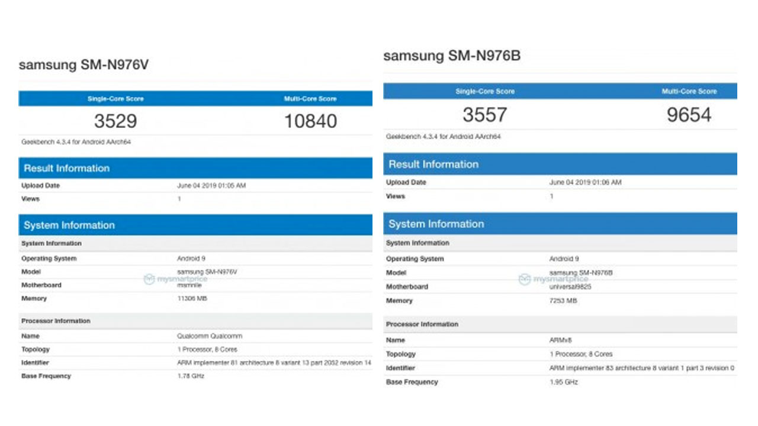Click the single-core score 3529
The image size is (758, 426).
(115, 121)
